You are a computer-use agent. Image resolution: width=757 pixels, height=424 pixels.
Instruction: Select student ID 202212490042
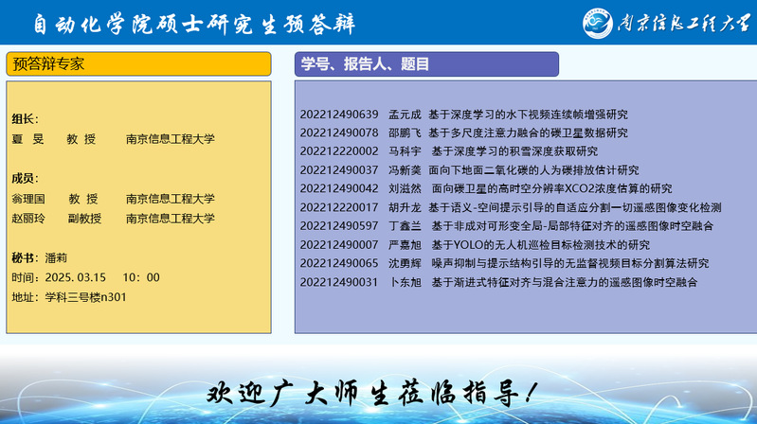point(339,188)
